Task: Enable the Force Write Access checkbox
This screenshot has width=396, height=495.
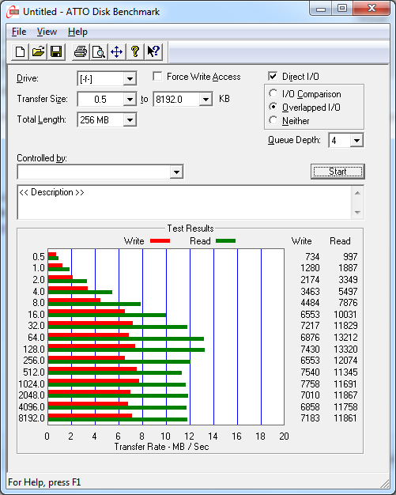Action: point(157,77)
